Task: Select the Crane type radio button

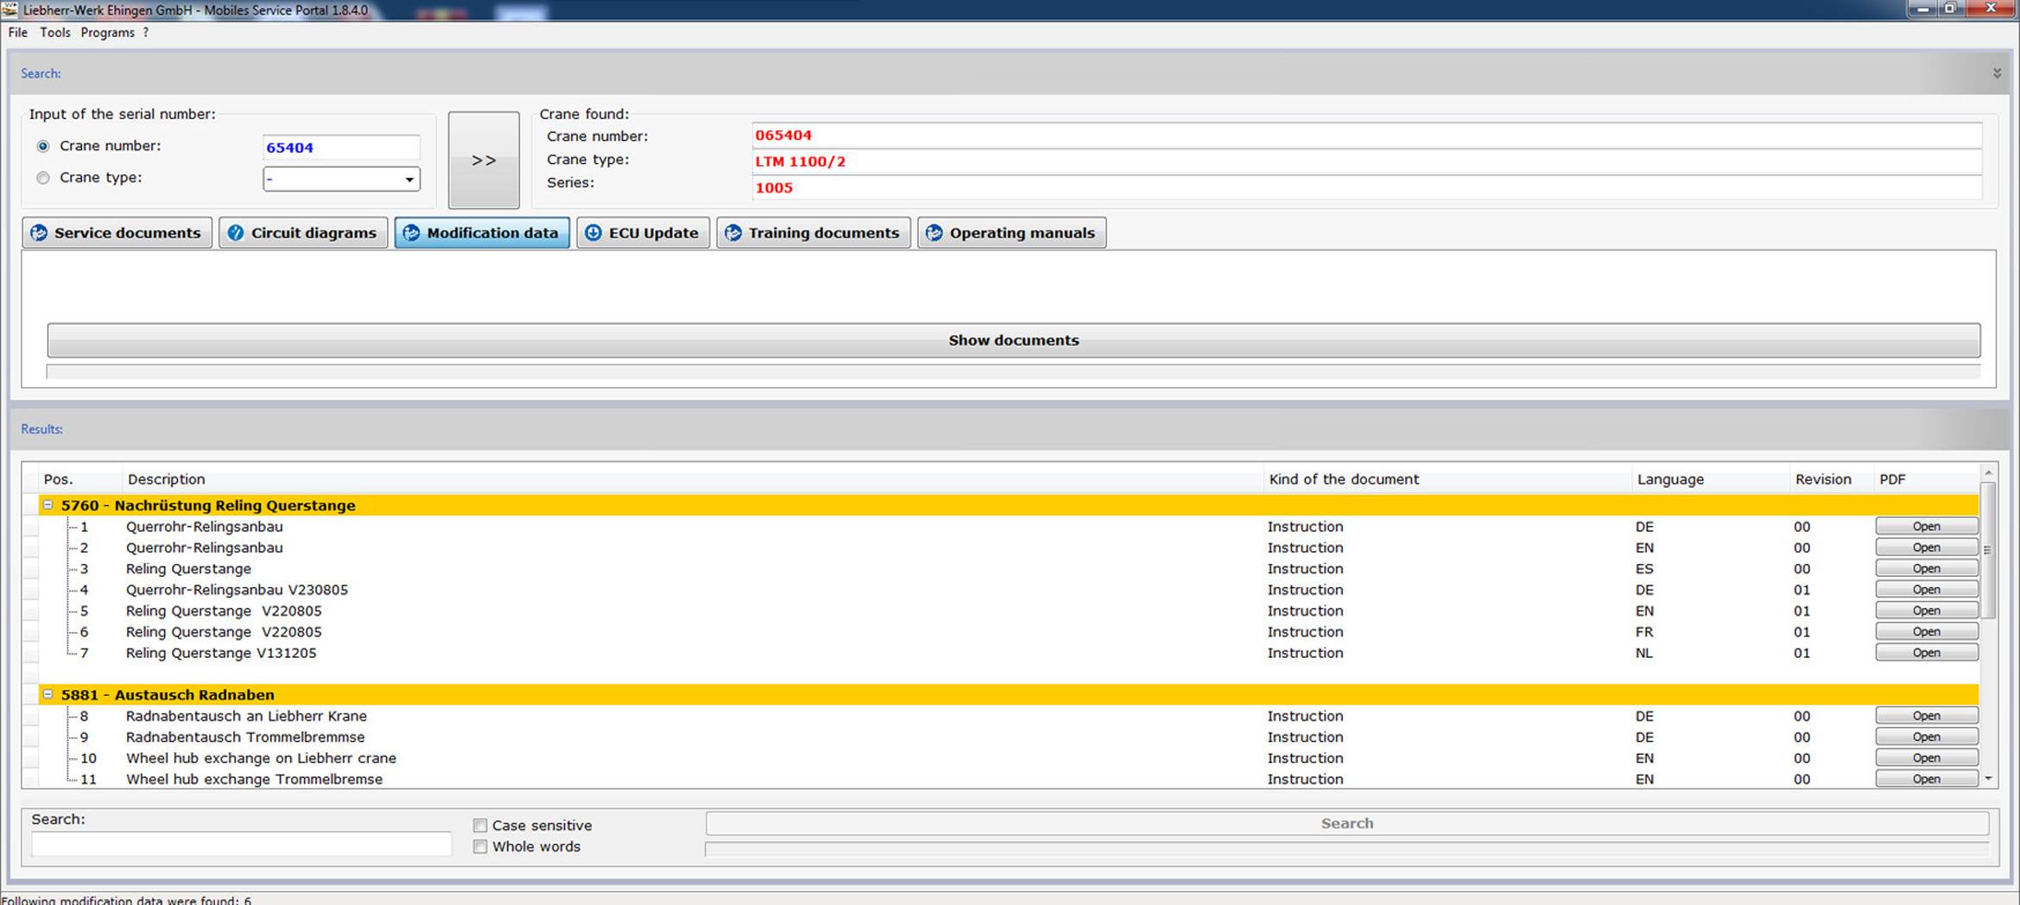Action: tap(43, 178)
